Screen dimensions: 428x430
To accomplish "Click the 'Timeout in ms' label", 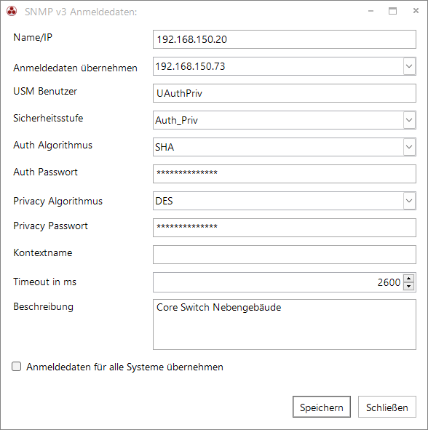I will click(x=44, y=282).
